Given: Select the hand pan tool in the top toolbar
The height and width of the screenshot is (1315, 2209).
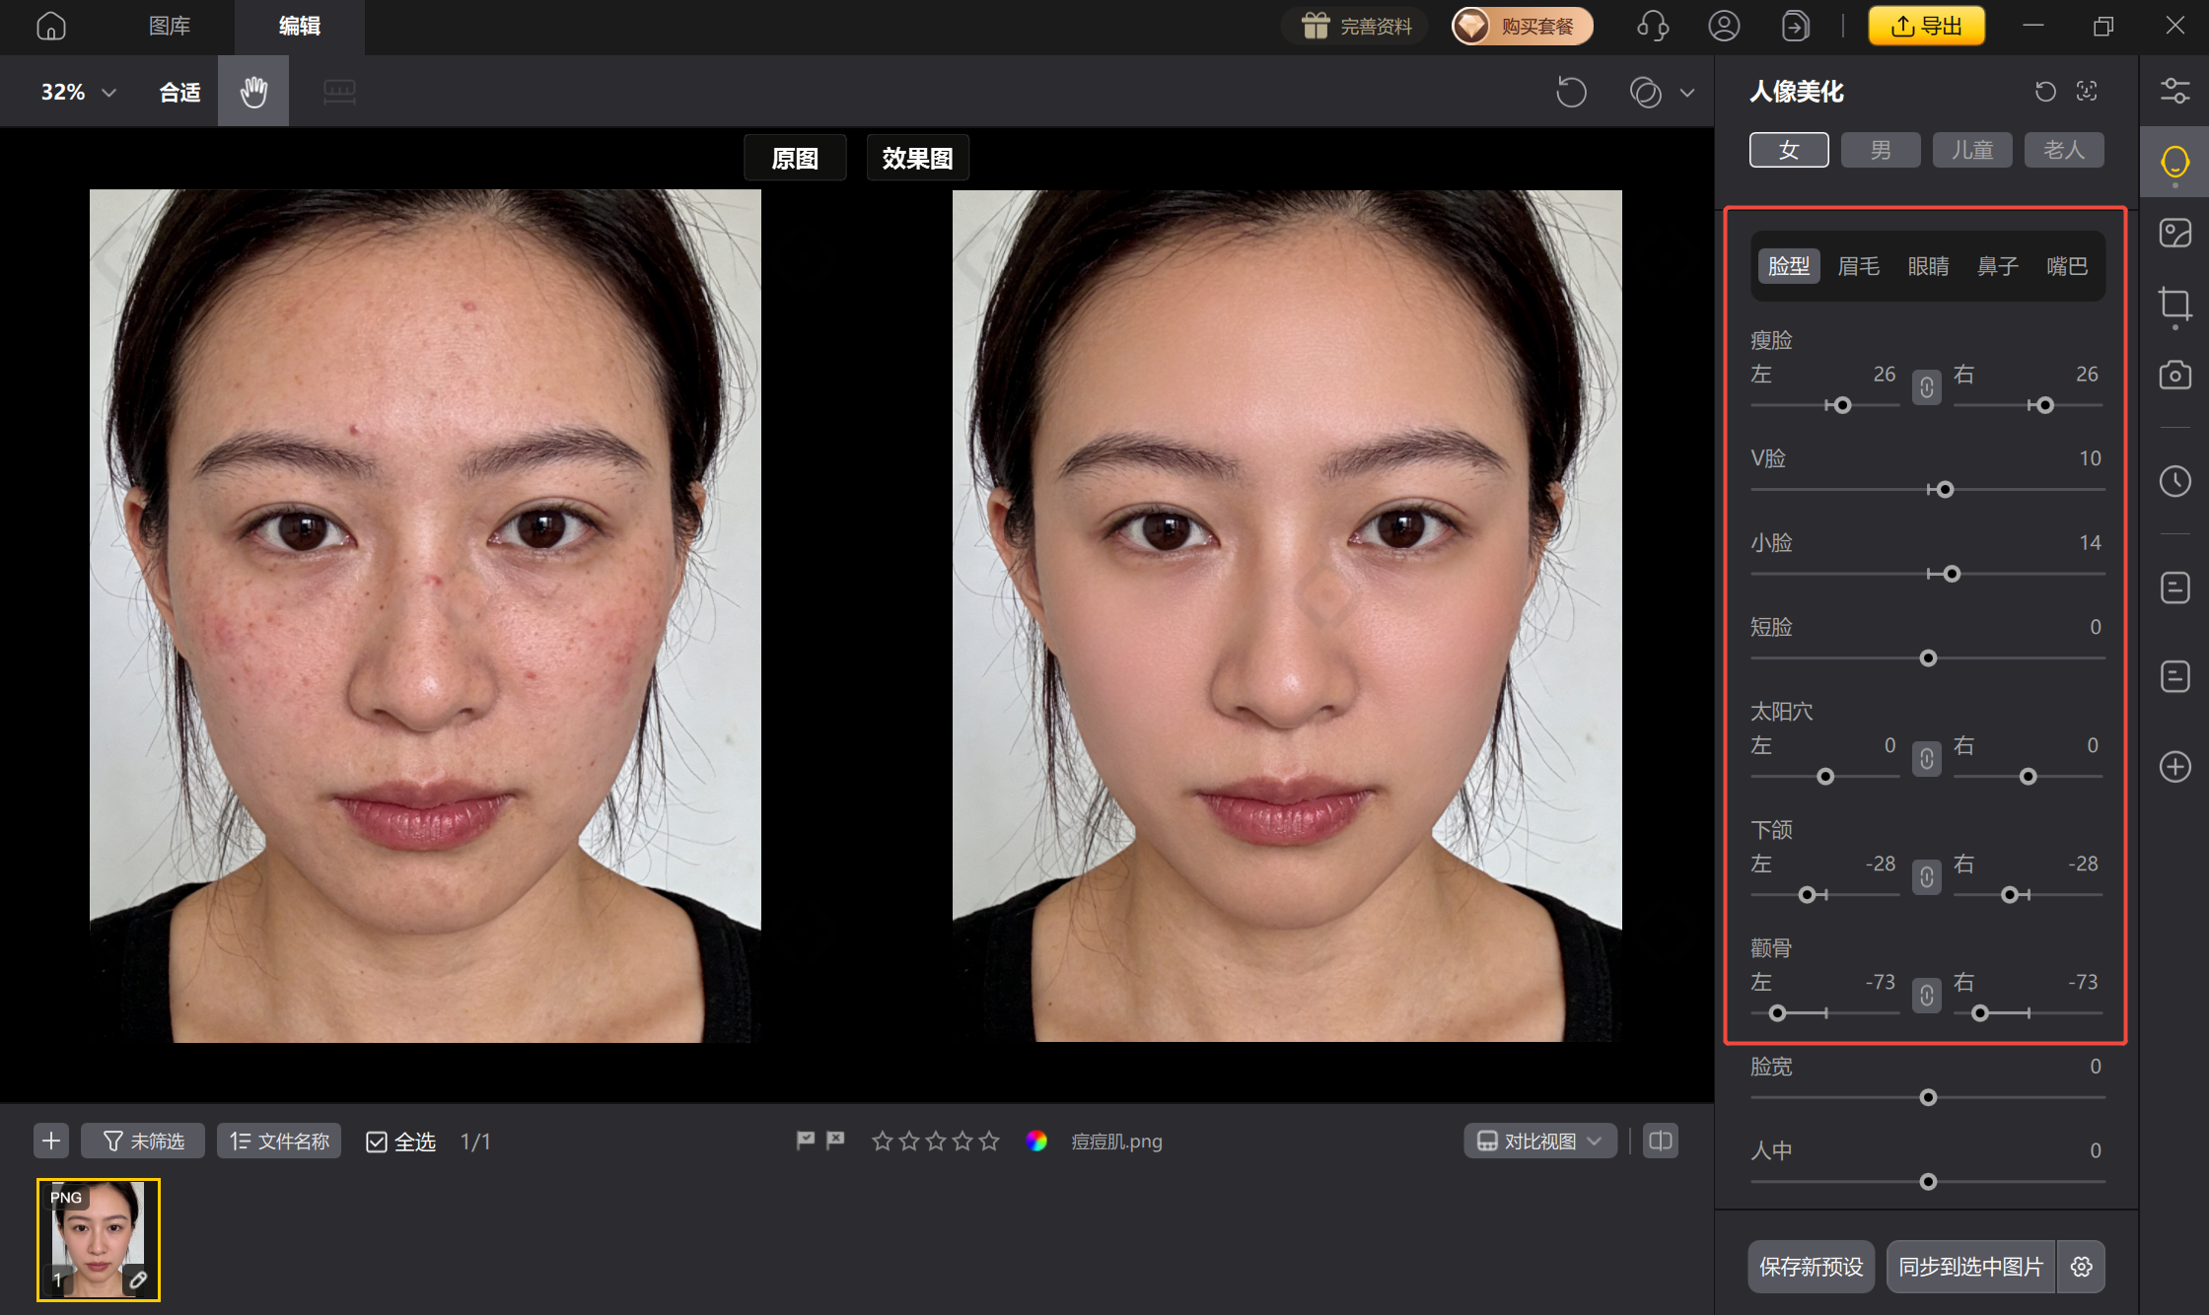Looking at the screenshot, I should click(253, 91).
